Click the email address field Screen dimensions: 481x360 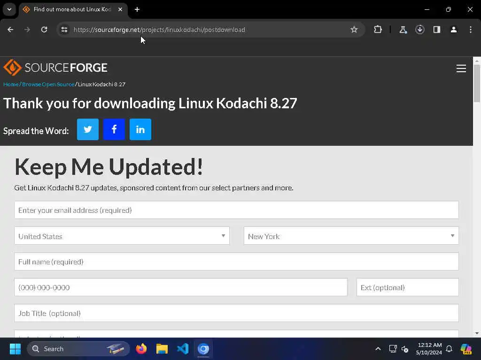[237, 210]
